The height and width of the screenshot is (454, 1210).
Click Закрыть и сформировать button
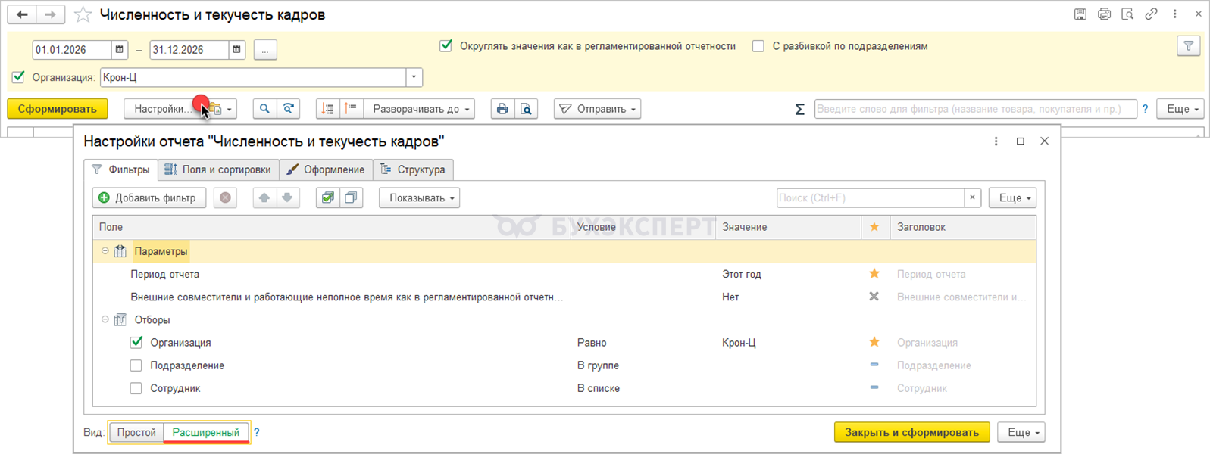tap(911, 432)
